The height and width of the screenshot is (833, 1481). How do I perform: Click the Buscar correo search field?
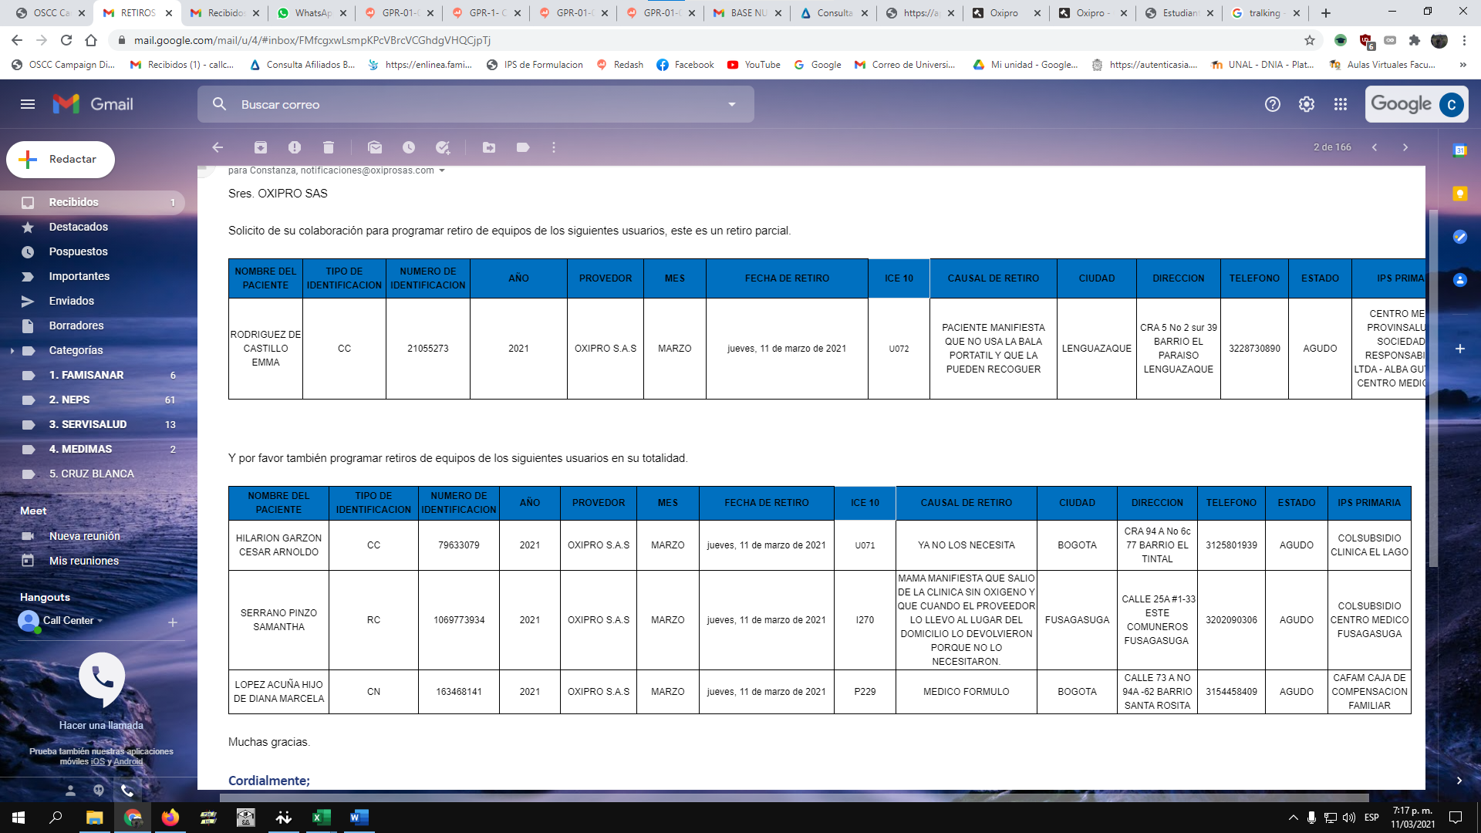(475, 104)
